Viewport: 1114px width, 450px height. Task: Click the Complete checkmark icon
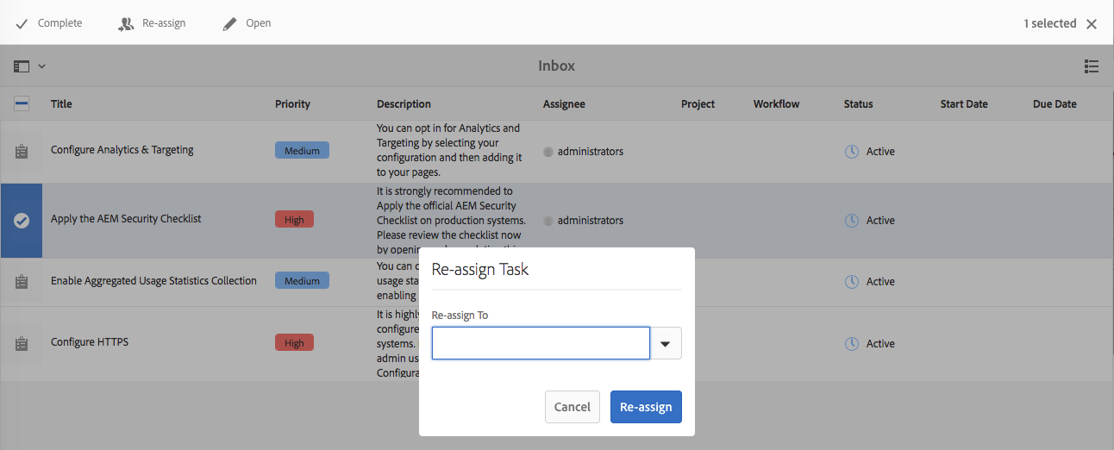(22, 24)
